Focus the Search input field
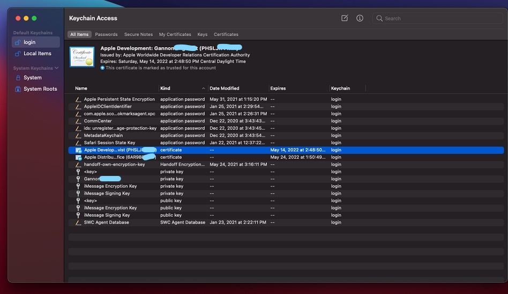The height and width of the screenshot is (294, 508). [437, 18]
